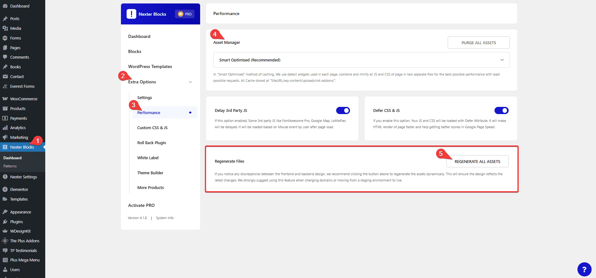Collapse the Extra Options chevron
This screenshot has width=596, height=278.
tap(190, 82)
